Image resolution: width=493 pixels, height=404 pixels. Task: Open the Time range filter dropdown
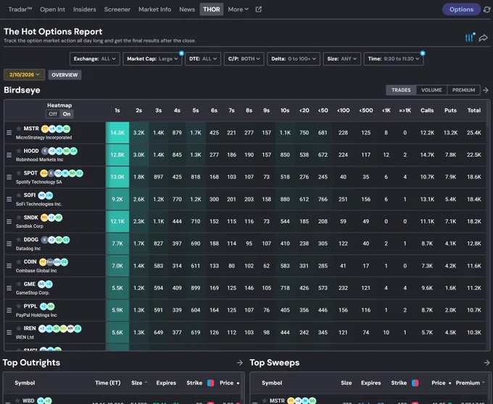tap(394, 59)
